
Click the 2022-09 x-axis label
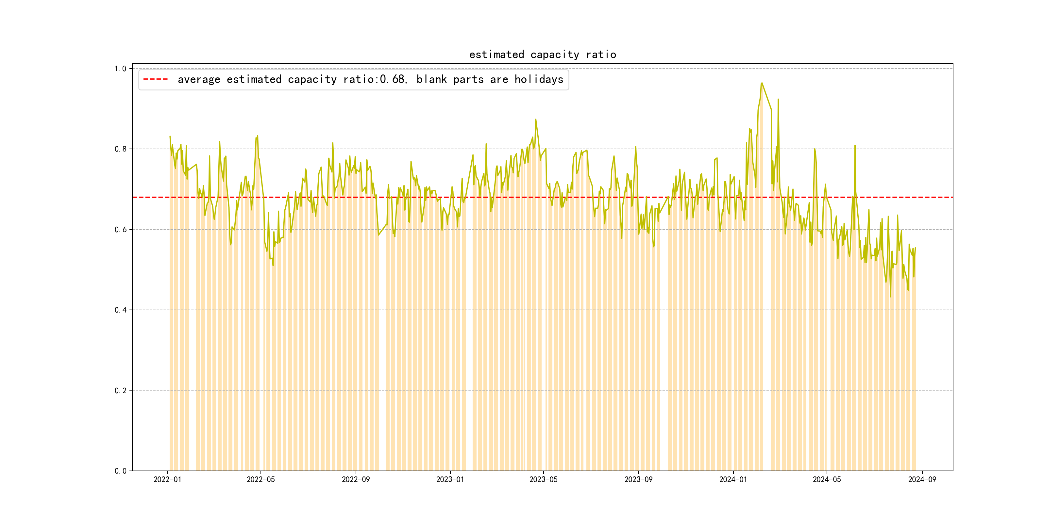click(356, 479)
